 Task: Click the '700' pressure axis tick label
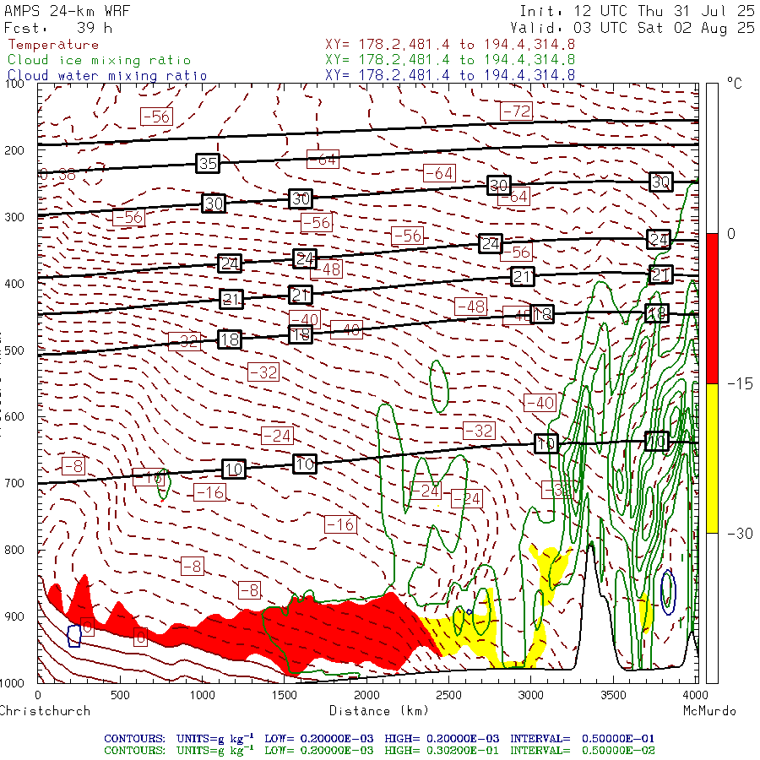(14, 483)
